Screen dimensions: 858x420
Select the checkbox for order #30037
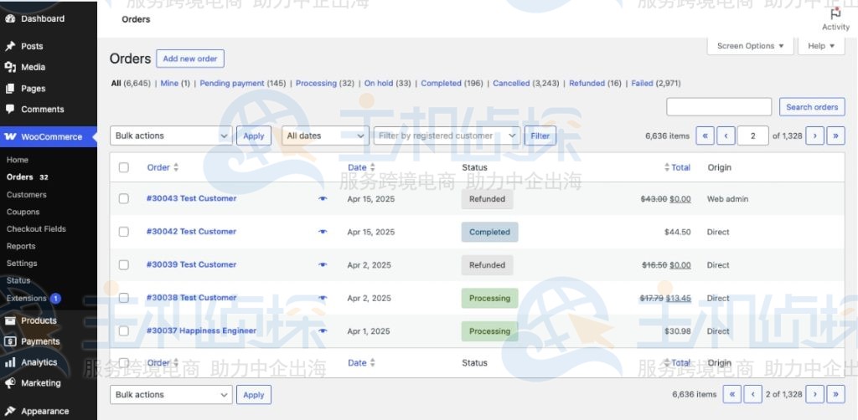(124, 331)
